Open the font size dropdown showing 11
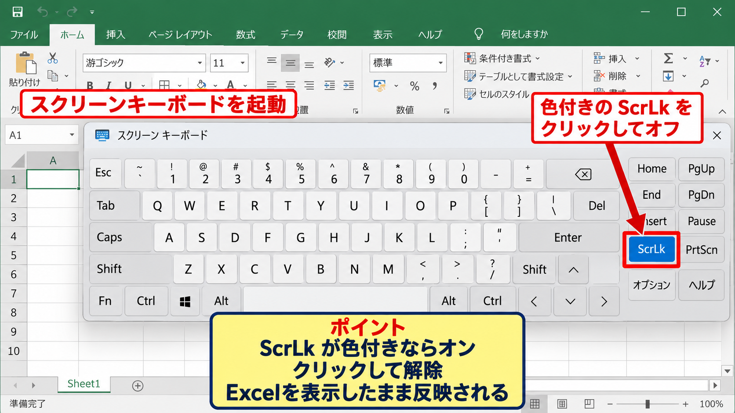Screen dimensions: 735x413 pos(242,63)
